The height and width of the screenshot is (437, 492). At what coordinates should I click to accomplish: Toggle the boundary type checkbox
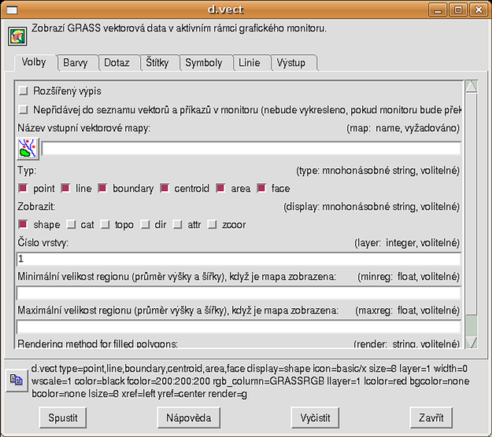coord(102,189)
